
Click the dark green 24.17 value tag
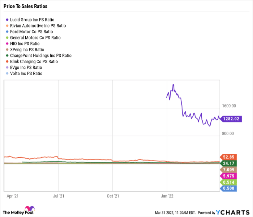click(230, 163)
